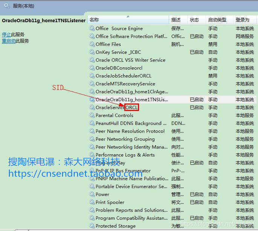258x231 pixels.
Task: Select the OracleMTSRecoveryService row
Action: click(x=172, y=84)
